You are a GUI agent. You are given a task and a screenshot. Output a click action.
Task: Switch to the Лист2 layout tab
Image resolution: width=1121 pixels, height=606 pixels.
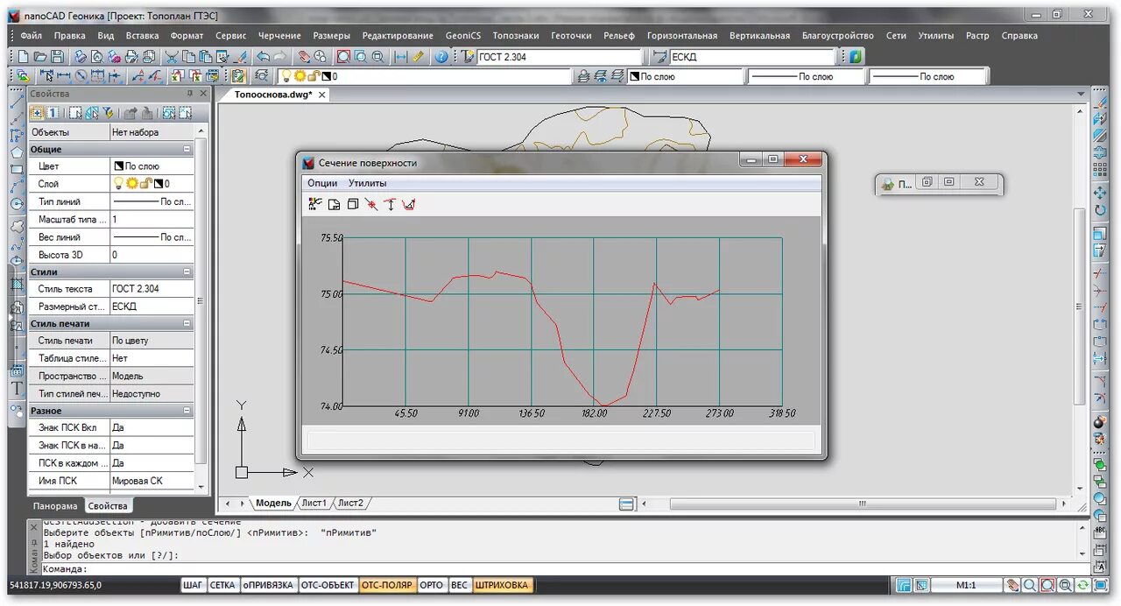click(x=350, y=504)
